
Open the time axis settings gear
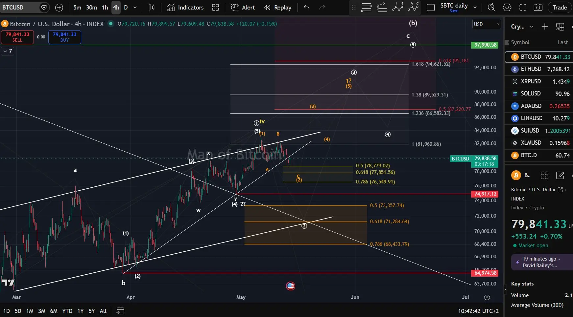[x=487, y=297]
